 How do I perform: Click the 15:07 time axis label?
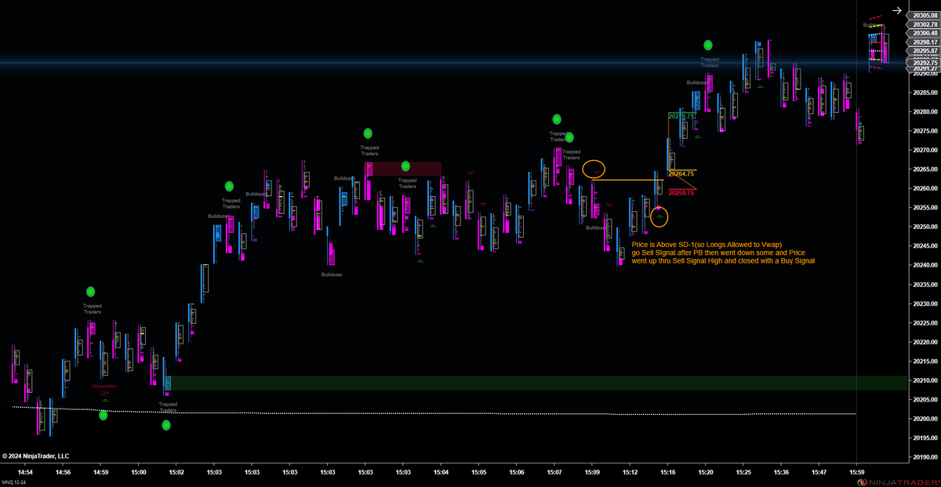554,472
